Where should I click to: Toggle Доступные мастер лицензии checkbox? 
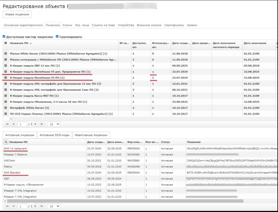pyautogui.click(x=4, y=36)
